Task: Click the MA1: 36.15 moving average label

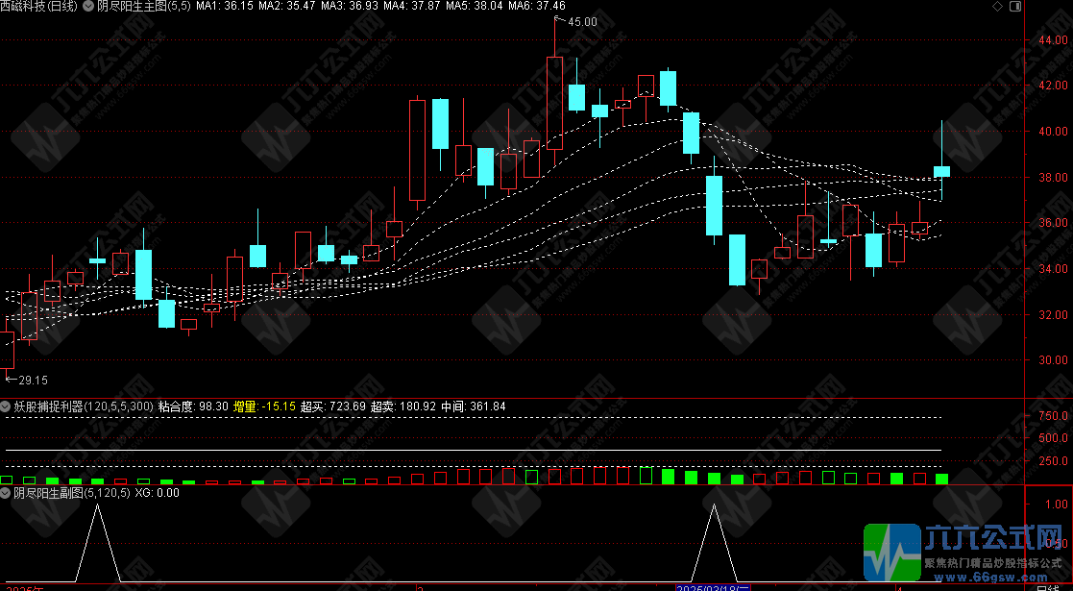Action: (226, 7)
